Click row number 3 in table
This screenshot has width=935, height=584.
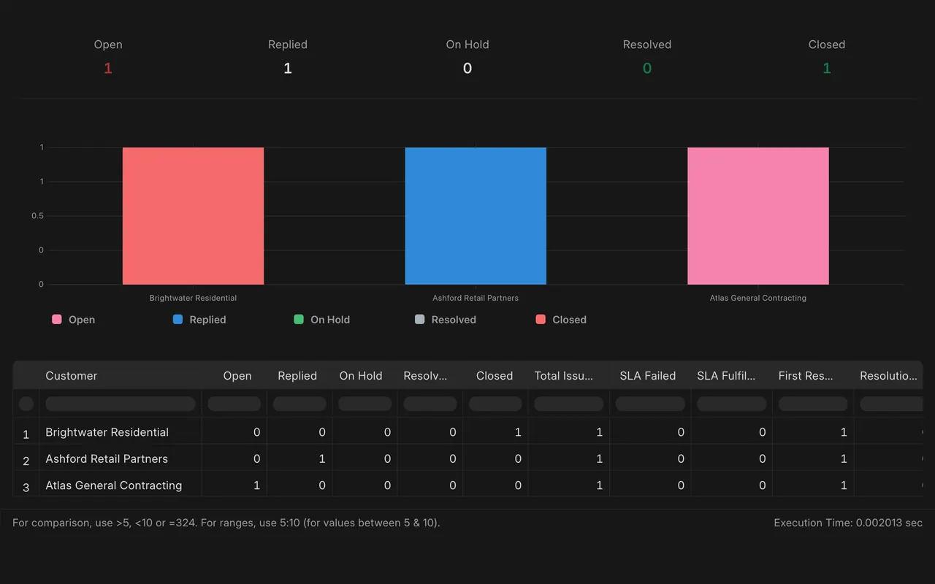tap(26, 487)
